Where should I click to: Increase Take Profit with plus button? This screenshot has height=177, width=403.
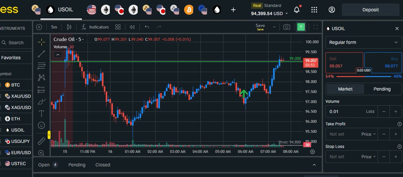(396, 134)
